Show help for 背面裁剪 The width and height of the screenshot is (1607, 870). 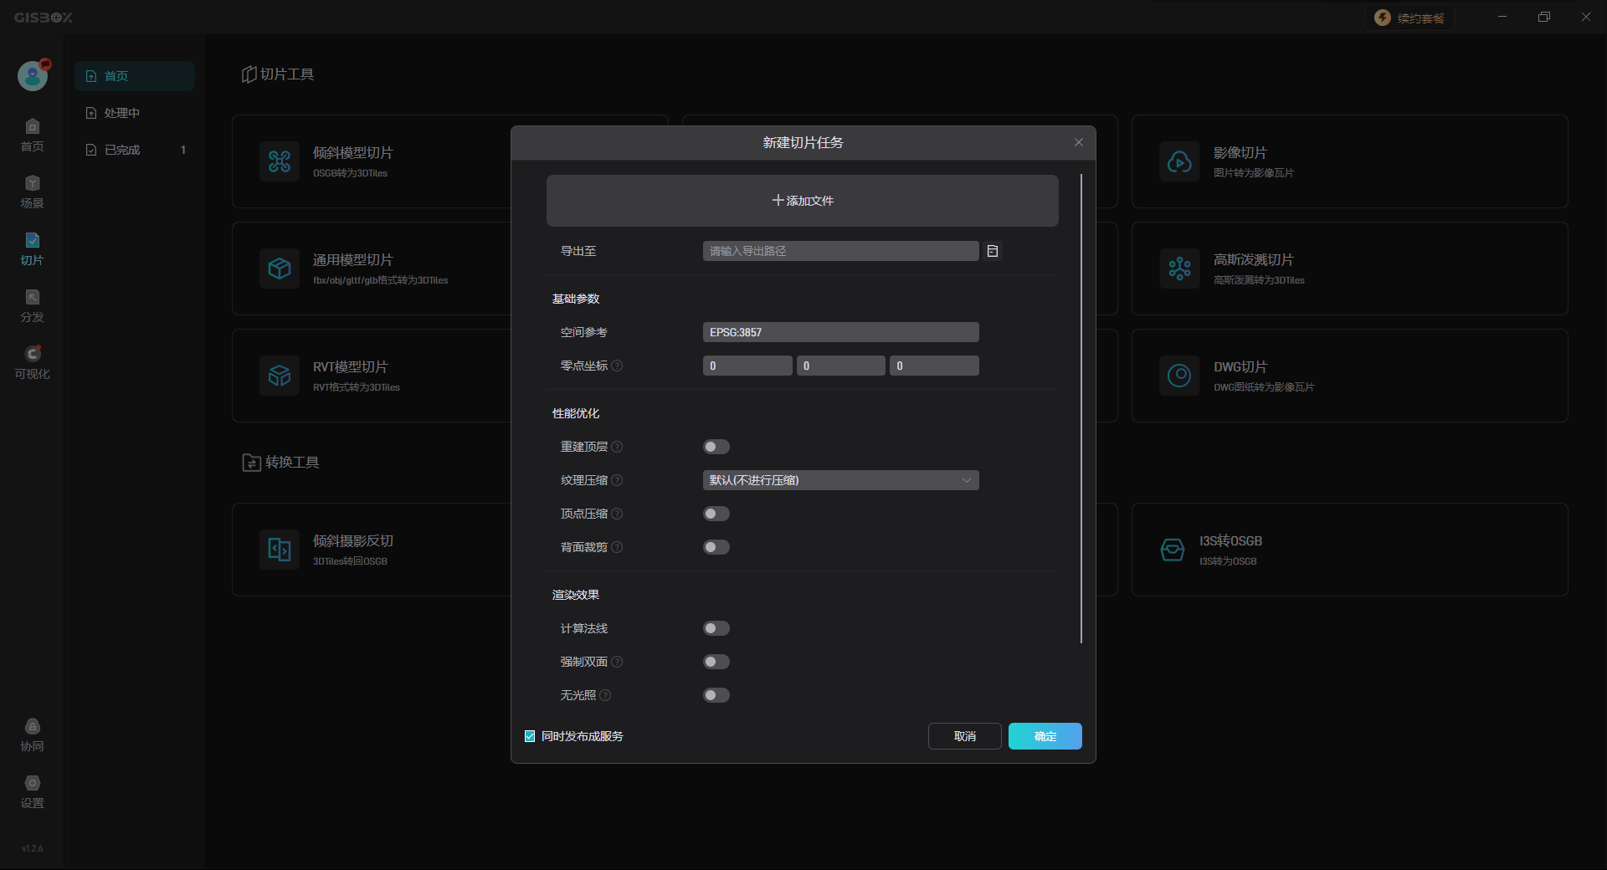[617, 547]
